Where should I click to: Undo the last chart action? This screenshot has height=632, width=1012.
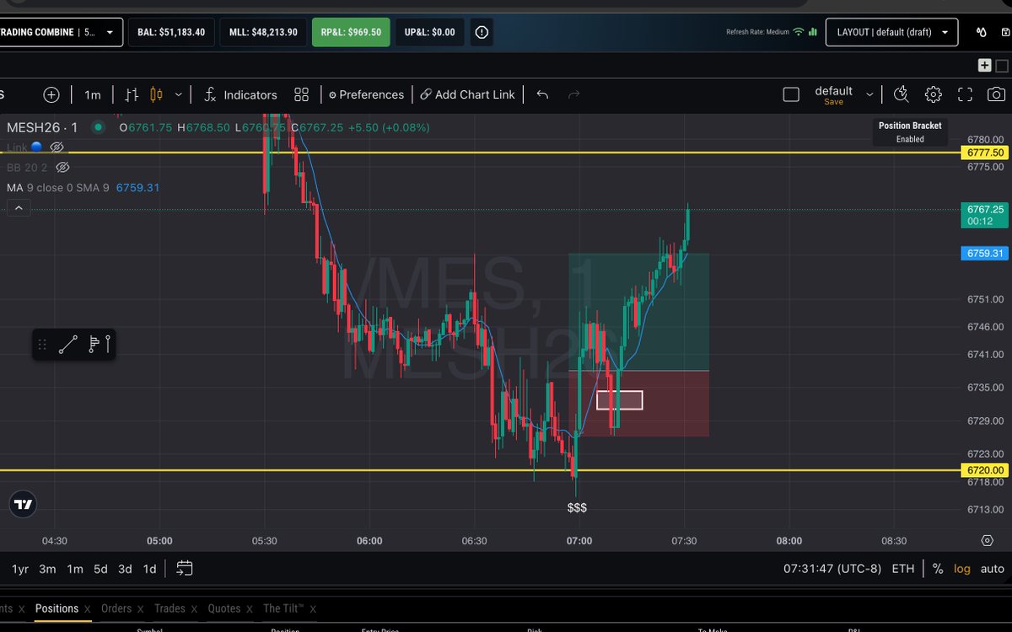pyautogui.click(x=542, y=94)
